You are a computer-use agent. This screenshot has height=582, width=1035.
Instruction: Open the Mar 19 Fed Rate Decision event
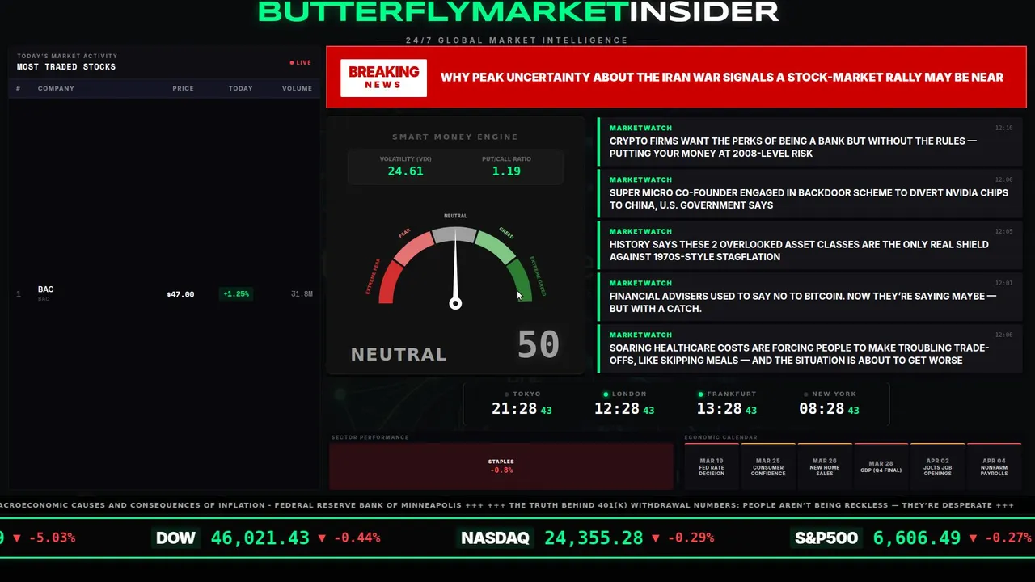tap(712, 466)
